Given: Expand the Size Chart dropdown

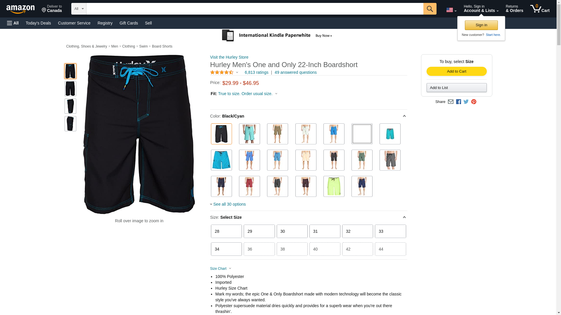Looking at the screenshot, I should click(x=221, y=269).
